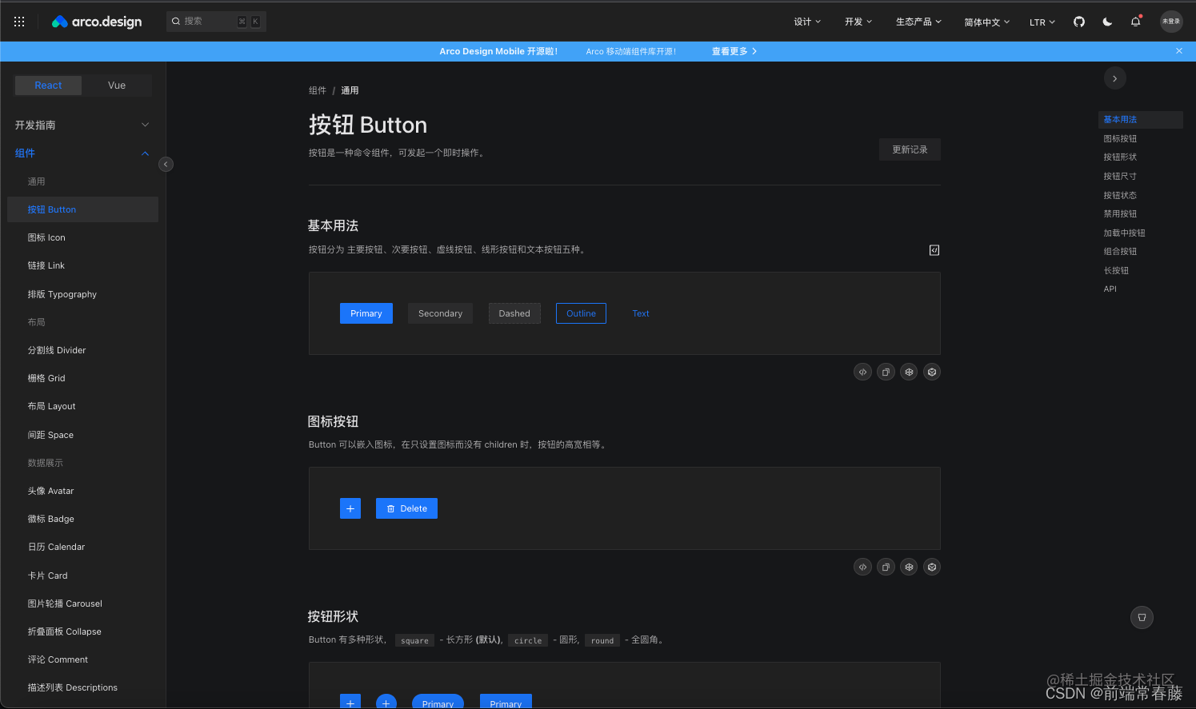Open 布局 Layout in sidebar
This screenshot has width=1196, height=709.
click(82, 406)
